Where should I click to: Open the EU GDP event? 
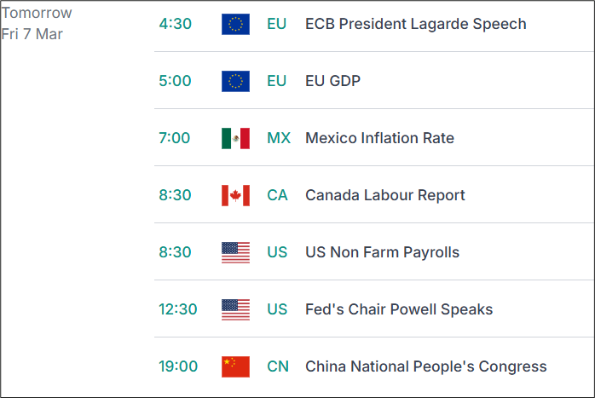[332, 81]
